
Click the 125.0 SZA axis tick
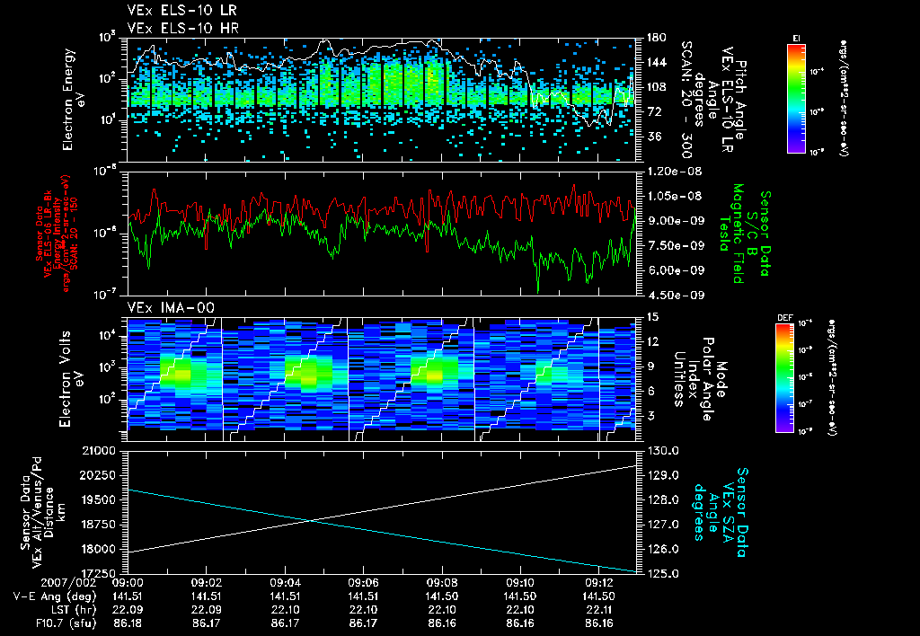point(662,573)
